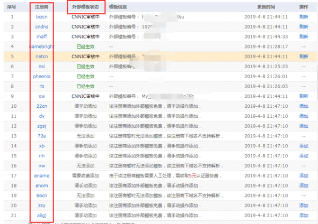Click 刷新 in the xw row

(x=304, y=96)
